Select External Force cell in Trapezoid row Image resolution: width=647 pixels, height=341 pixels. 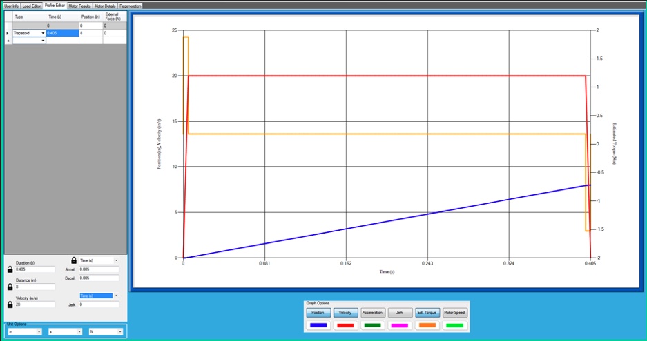[115, 33]
